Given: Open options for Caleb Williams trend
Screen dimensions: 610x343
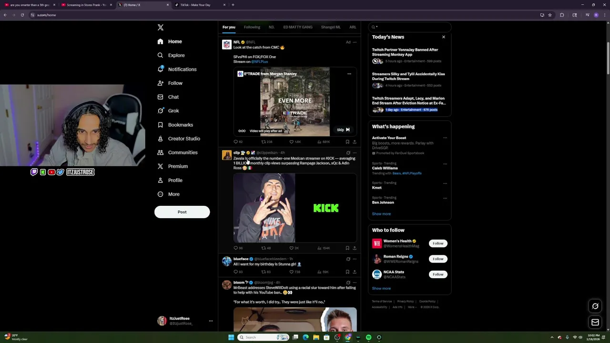Looking at the screenshot, I should [445, 164].
